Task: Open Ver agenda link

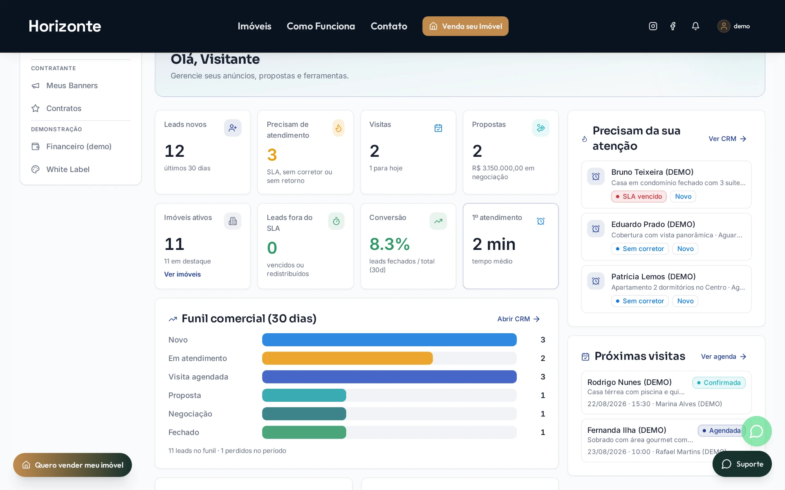Action: [x=724, y=356]
